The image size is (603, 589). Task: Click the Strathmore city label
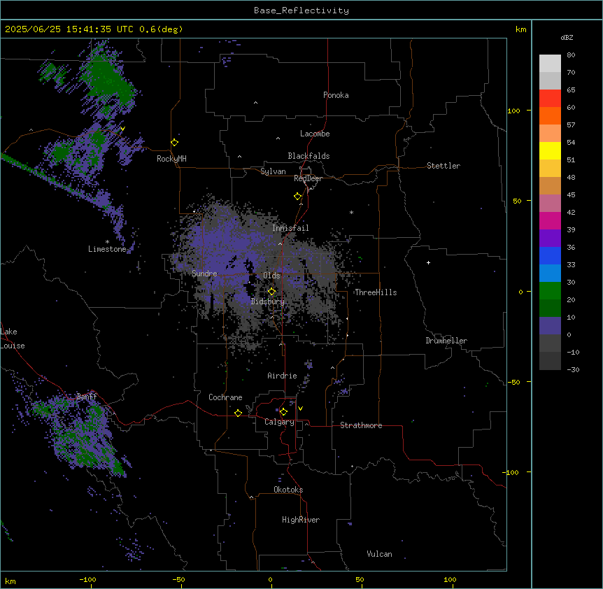pos(361,425)
